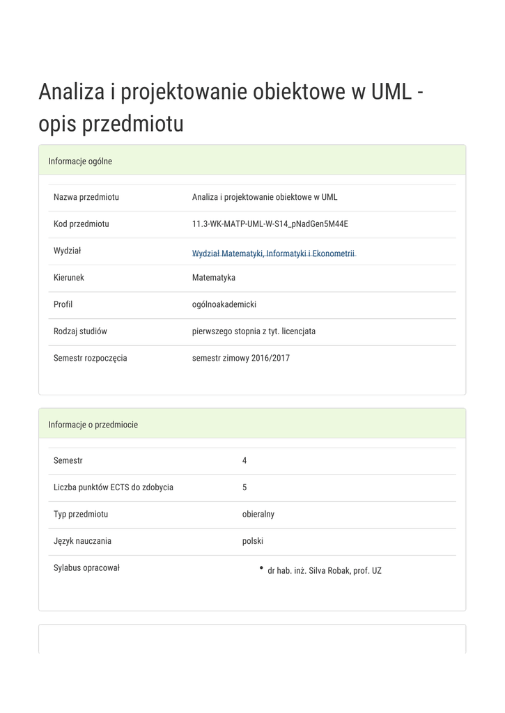The image size is (505, 713).
Task: Click the Rodzaj studiów row label
Action: [80, 331]
